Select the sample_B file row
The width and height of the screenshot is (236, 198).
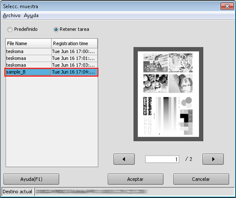52,72
